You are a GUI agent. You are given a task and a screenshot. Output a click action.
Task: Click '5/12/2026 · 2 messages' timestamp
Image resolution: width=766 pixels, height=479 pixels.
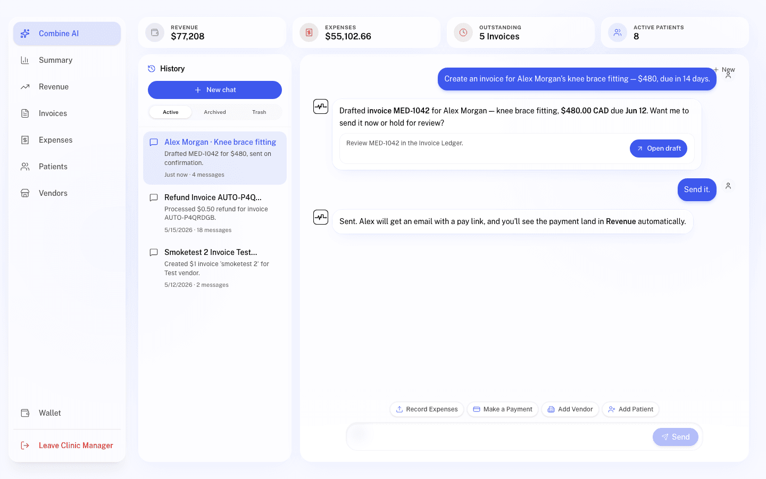click(196, 285)
